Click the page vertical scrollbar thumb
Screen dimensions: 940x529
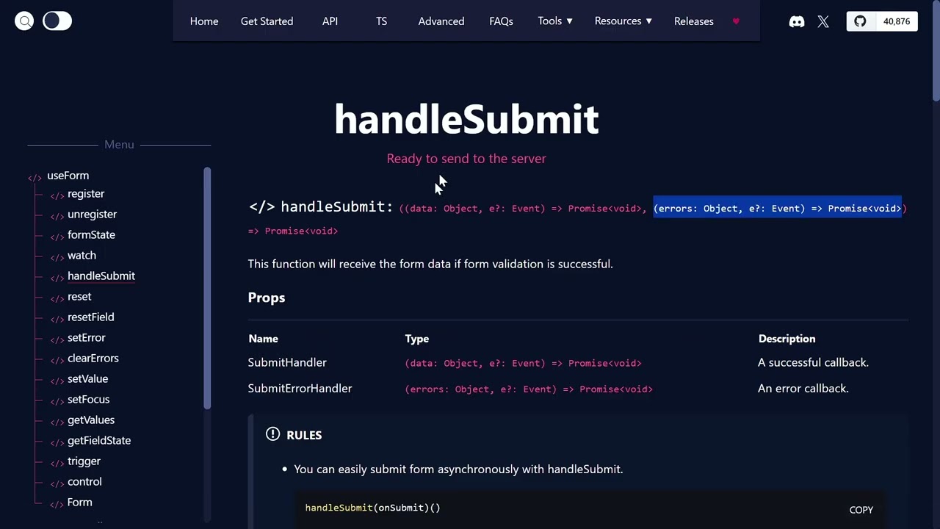tap(936, 50)
